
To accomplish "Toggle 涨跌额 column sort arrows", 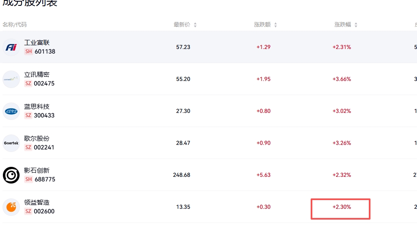I will click(275, 25).
